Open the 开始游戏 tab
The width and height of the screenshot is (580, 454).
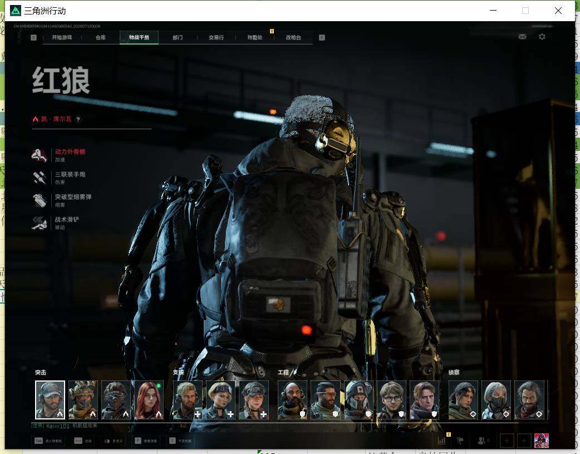62,37
